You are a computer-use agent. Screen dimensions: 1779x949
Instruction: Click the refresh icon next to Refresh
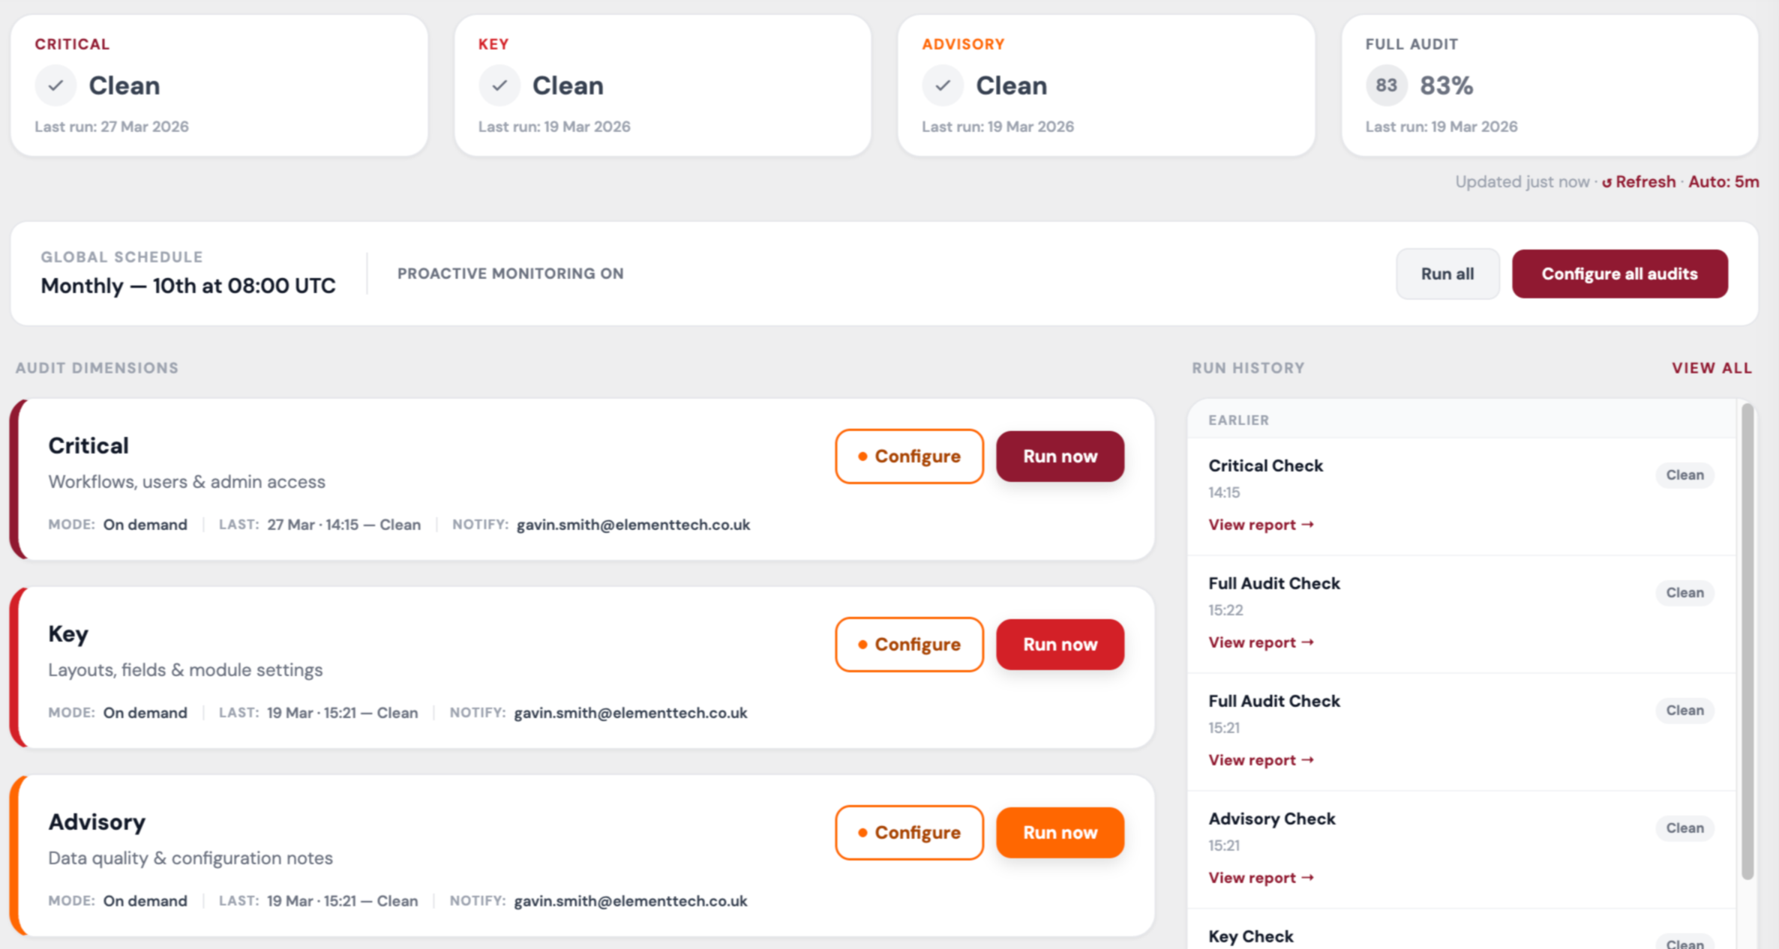[x=1606, y=181]
